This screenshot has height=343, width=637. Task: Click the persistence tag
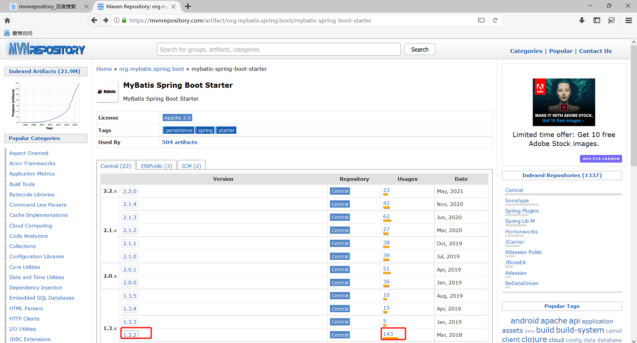pyautogui.click(x=179, y=130)
